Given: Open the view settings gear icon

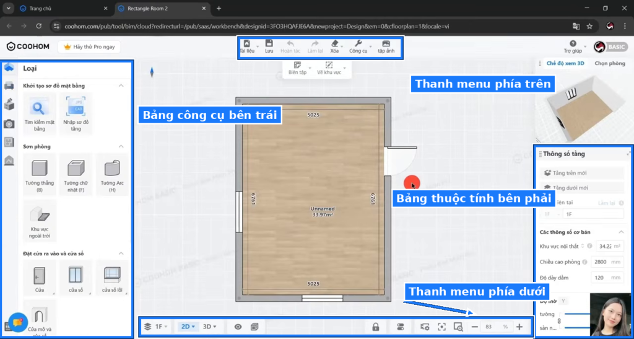Looking at the screenshot, I should [x=425, y=327].
